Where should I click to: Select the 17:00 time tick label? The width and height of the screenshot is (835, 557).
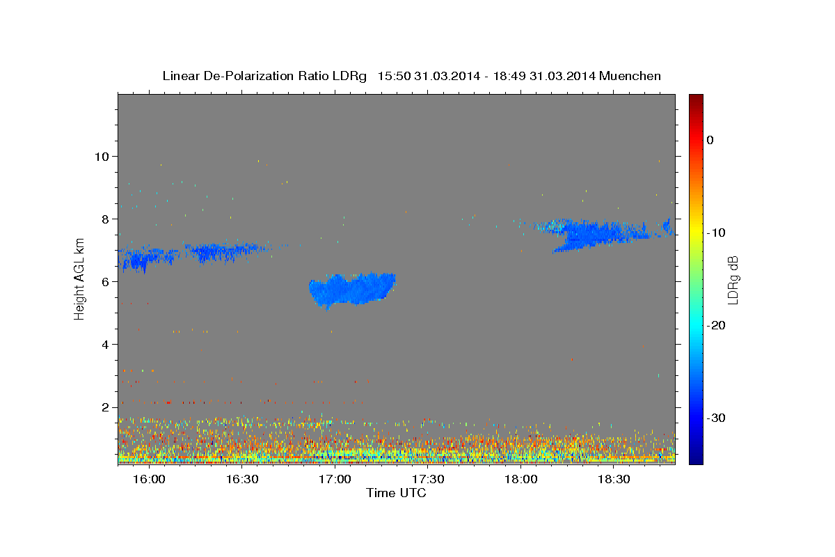pos(335,480)
